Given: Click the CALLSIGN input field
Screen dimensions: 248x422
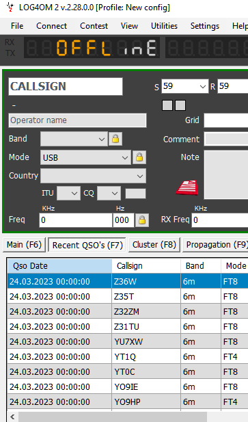Looking at the screenshot, I should point(66,86).
